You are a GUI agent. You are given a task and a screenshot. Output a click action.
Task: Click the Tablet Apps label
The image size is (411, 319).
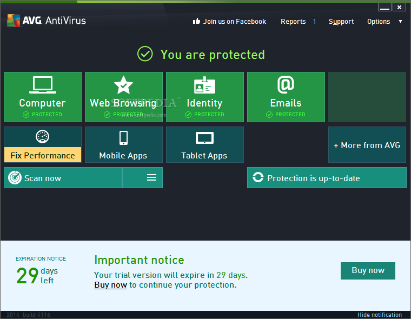[204, 155]
